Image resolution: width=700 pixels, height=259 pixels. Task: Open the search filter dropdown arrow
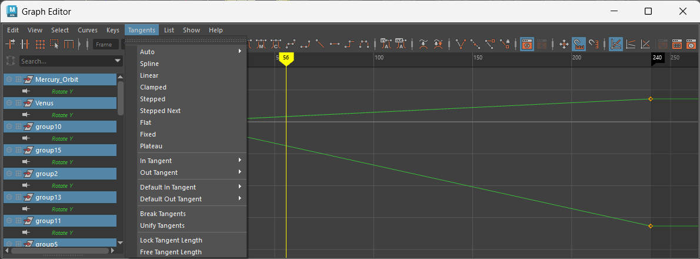pos(118,61)
